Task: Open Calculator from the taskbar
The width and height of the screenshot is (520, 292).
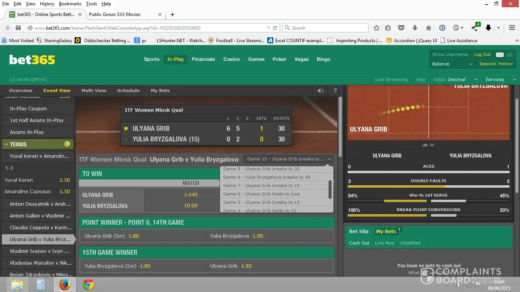Action: [41, 284]
